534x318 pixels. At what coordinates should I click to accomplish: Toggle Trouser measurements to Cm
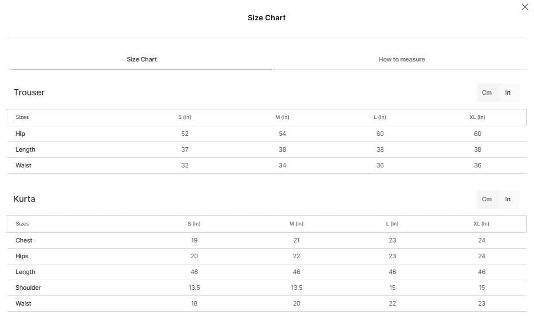coord(487,92)
